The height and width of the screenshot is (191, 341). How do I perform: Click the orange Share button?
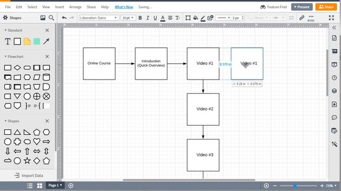pyautogui.click(x=326, y=7)
